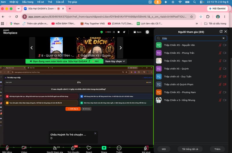Image resolution: width=232 pixels, height=153 pixels.
Task: Reload the page
Action: tap(17, 17)
